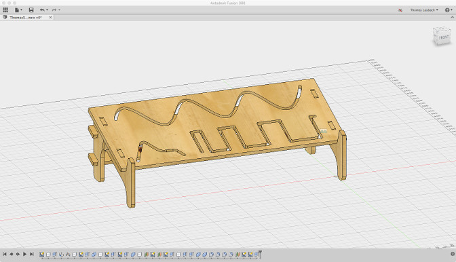The height and width of the screenshot is (262, 456).
Task: Step back one timeline feature
Action: tap(12, 254)
